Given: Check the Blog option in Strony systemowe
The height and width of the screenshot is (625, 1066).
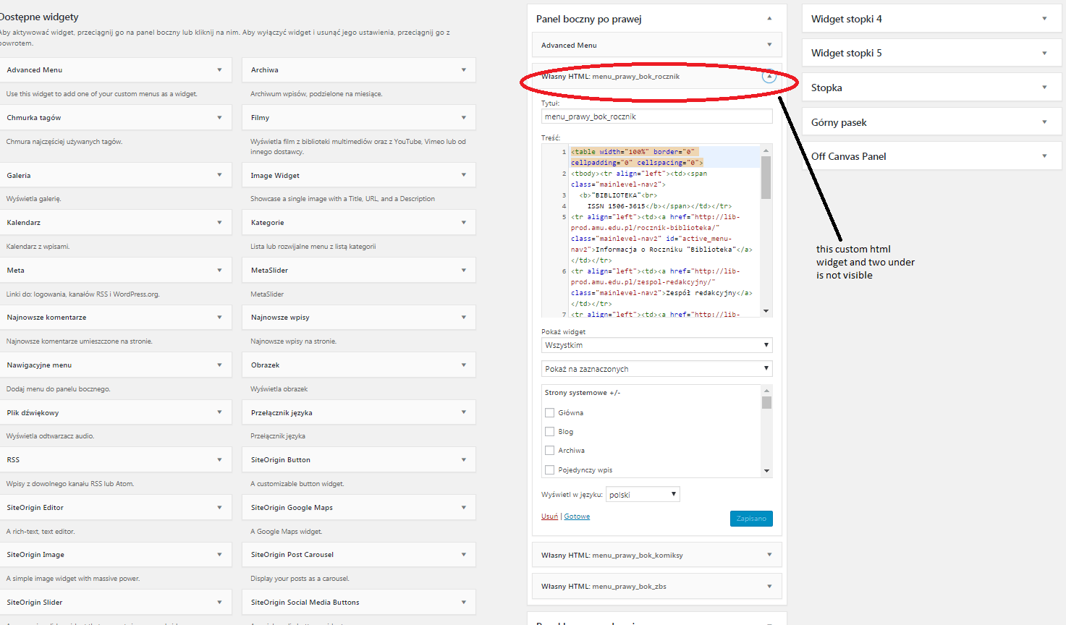Looking at the screenshot, I should point(549,431).
